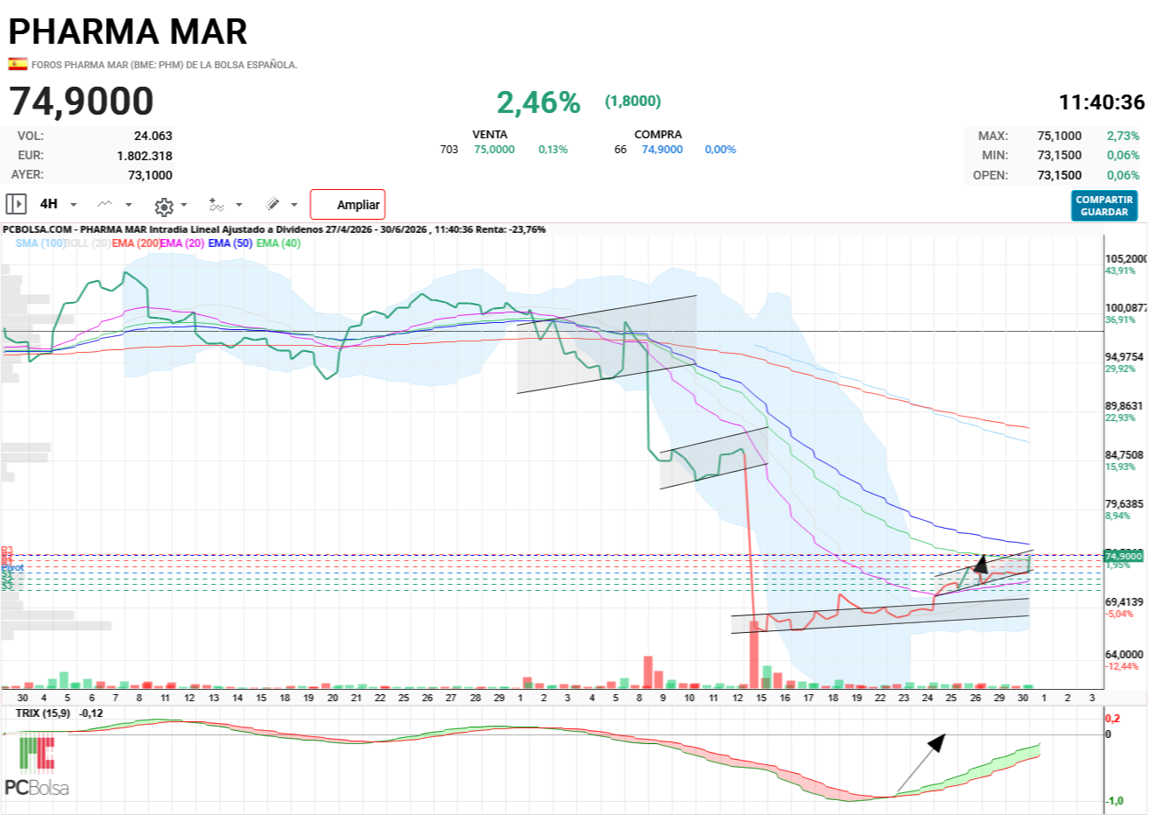Click the 89,8631 price axis label
1150x815 pixels.
[x=1125, y=406]
